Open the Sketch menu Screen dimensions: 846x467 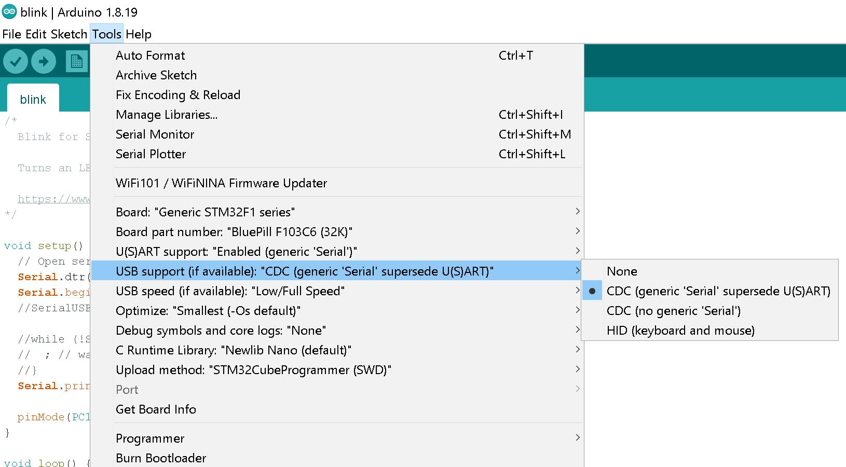(x=69, y=34)
